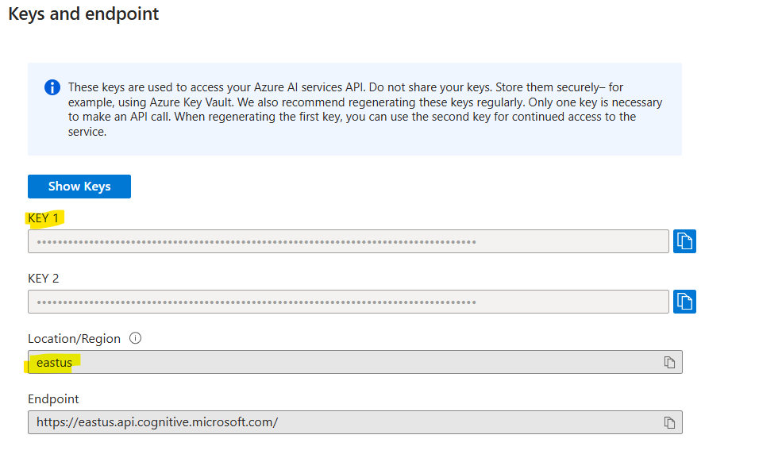Click the blue info icon in the banner
Image resolution: width=782 pixels, height=458 pixels.
52,87
